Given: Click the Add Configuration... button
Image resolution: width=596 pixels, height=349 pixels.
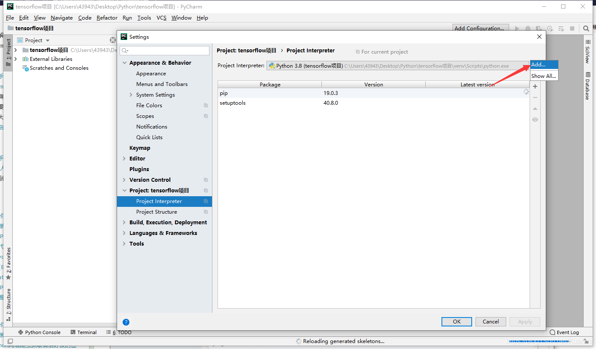Looking at the screenshot, I should point(481,28).
